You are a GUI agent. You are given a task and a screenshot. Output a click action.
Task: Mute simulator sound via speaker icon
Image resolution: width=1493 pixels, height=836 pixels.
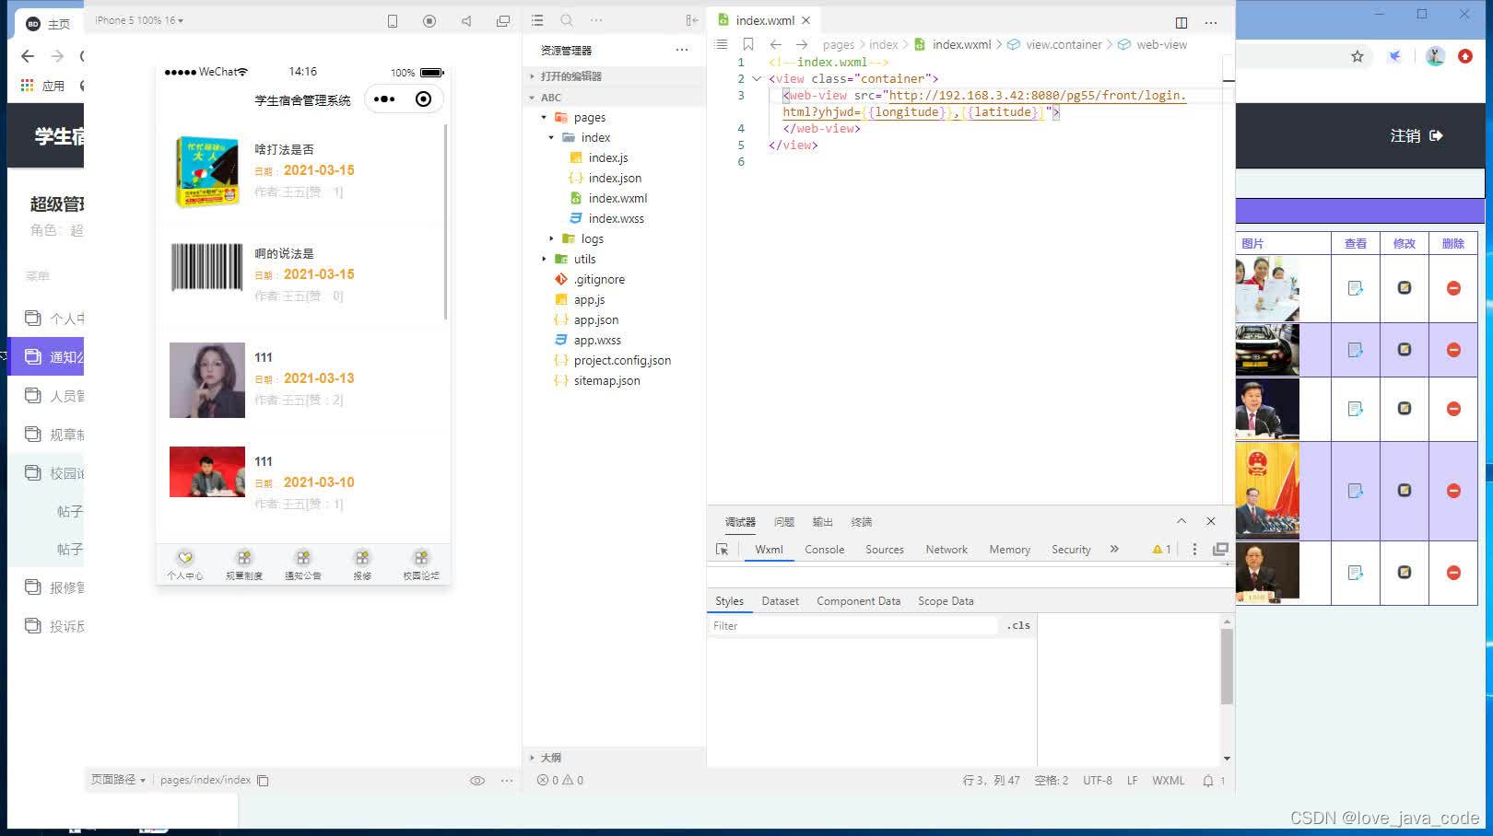[x=466, y=21]
